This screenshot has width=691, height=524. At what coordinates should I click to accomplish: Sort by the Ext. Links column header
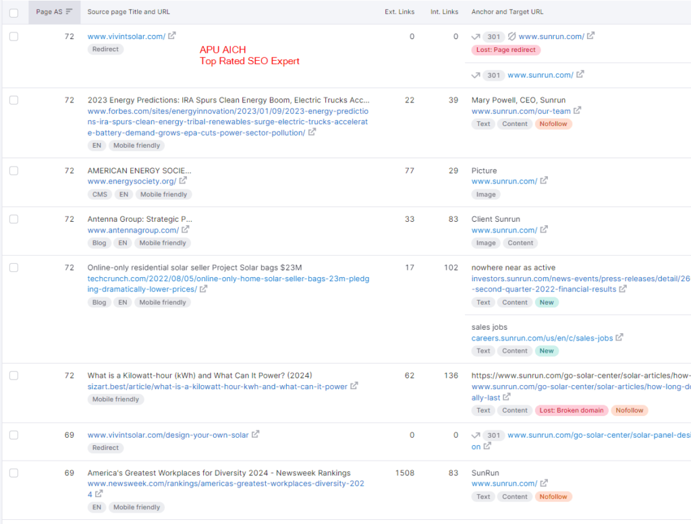tap(399, 12)
